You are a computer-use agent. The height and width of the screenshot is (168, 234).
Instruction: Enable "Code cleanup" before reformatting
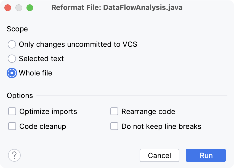tap(12, 126)
